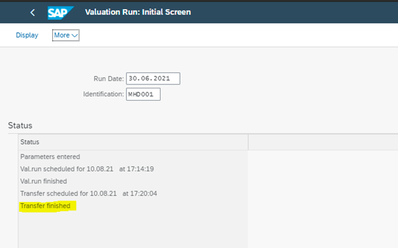Select the 'Val.run scheduled for 10.08.21' row
The image size is (398, 248).
pos(133,169)
